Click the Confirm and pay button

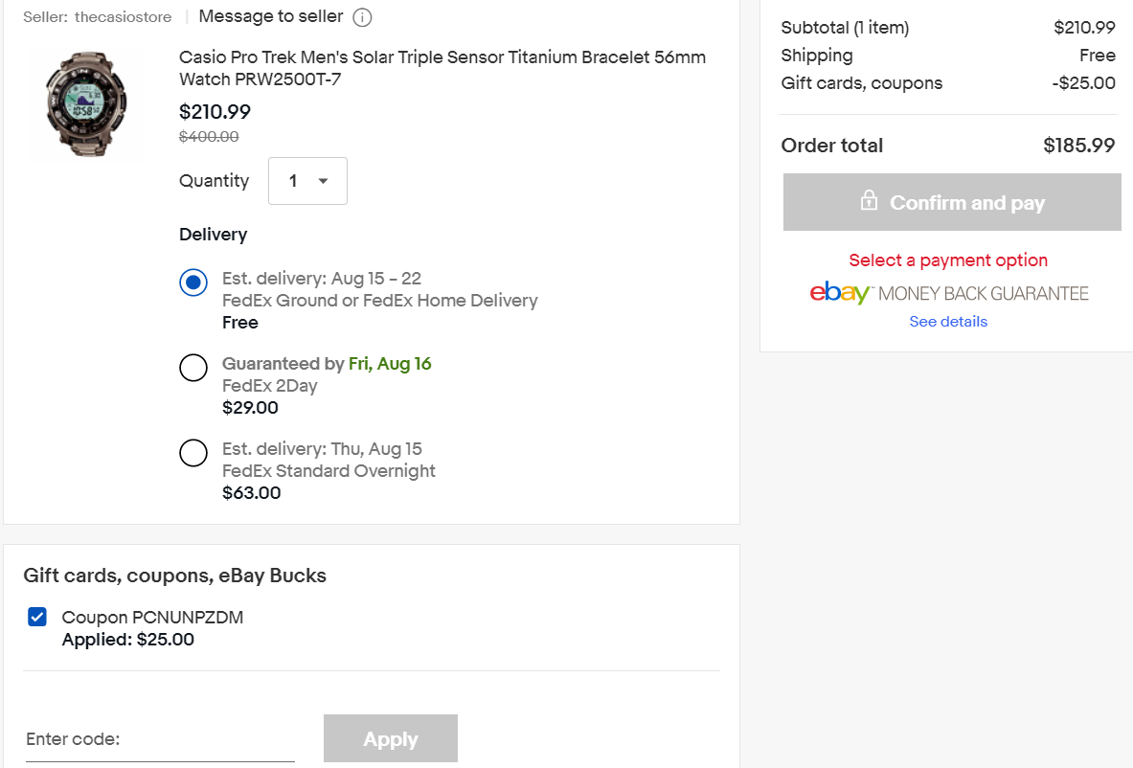click(952, 202)
